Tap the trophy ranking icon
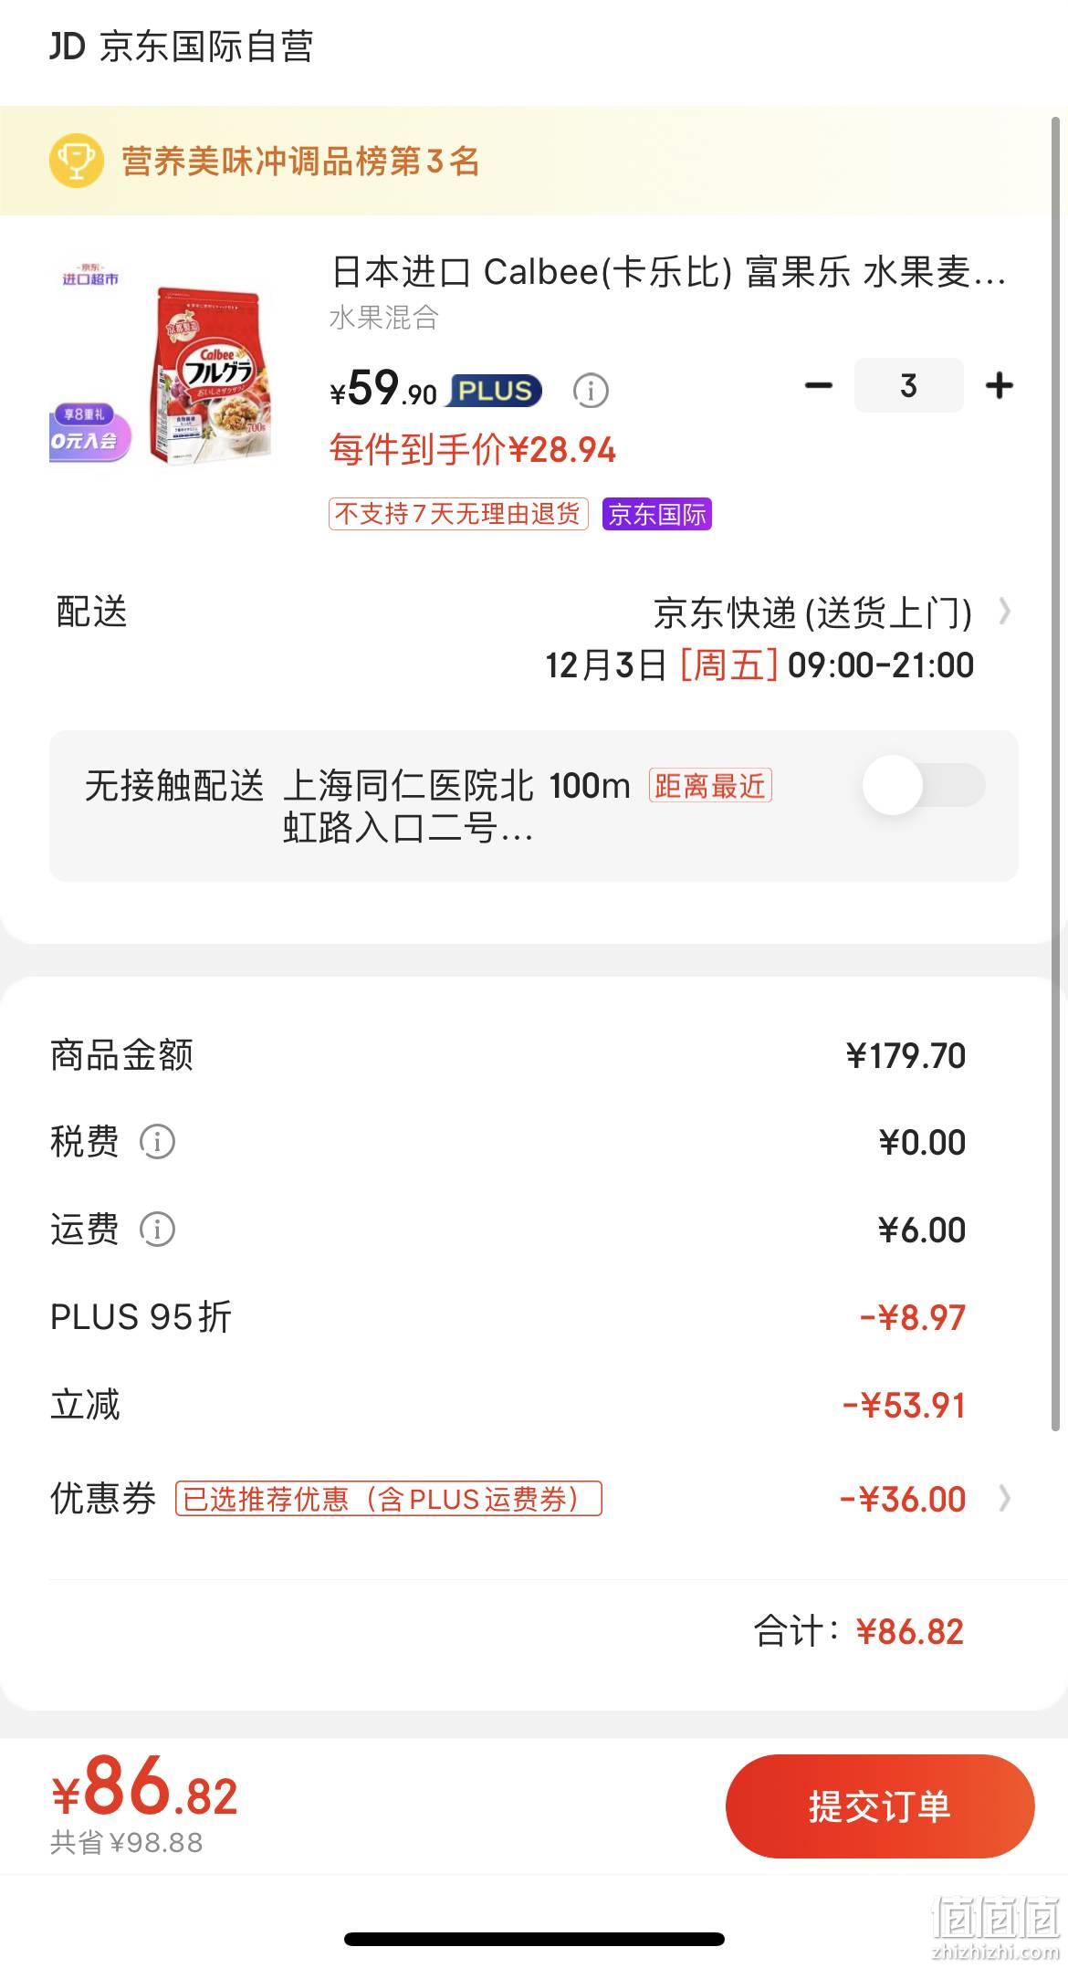 pos(76,161)
